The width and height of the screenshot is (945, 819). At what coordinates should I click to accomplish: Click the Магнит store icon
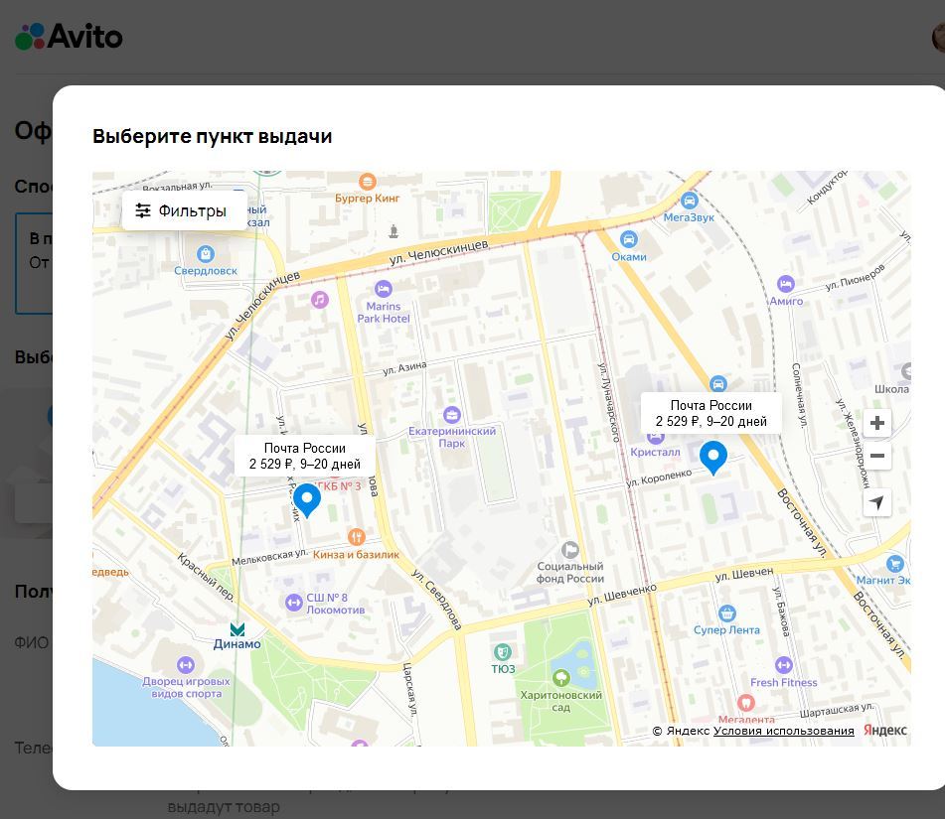point(895,564)
